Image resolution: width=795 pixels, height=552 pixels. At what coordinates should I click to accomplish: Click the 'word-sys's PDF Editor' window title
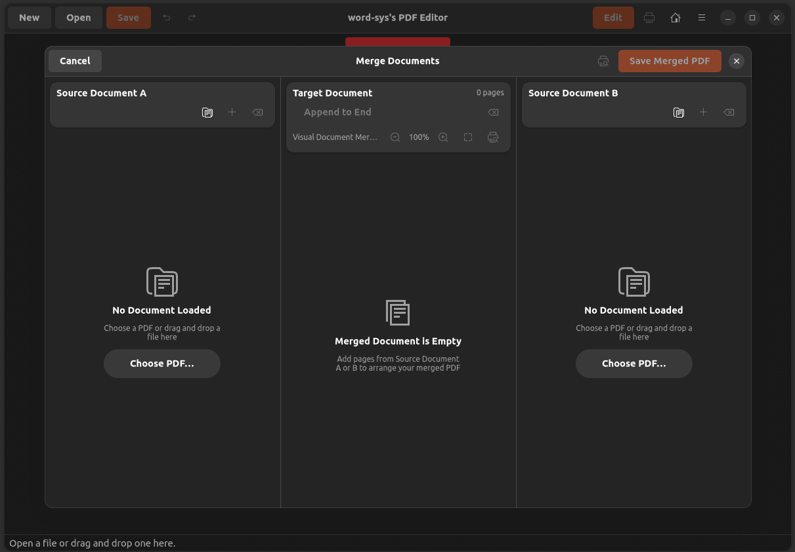(398, 18)
